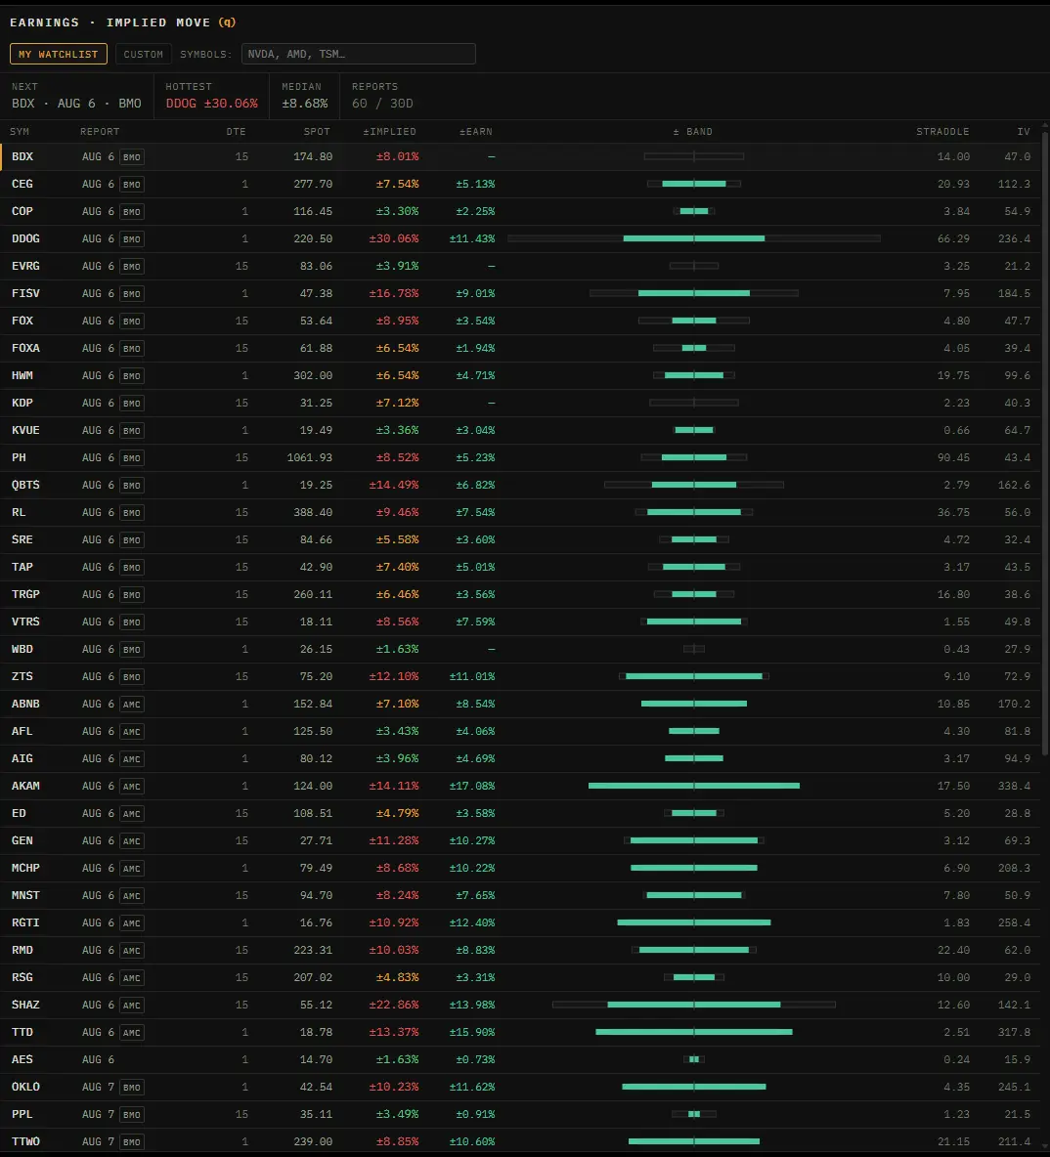
Task: Sort by the ±IMPLIED column header
Action: pos(389,131)
